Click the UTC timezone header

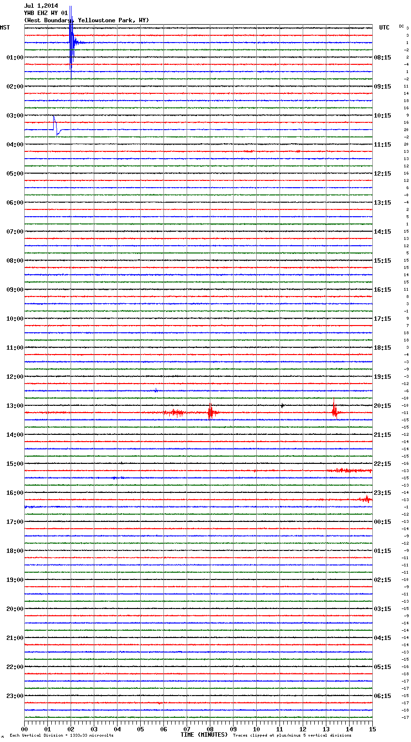384,28
